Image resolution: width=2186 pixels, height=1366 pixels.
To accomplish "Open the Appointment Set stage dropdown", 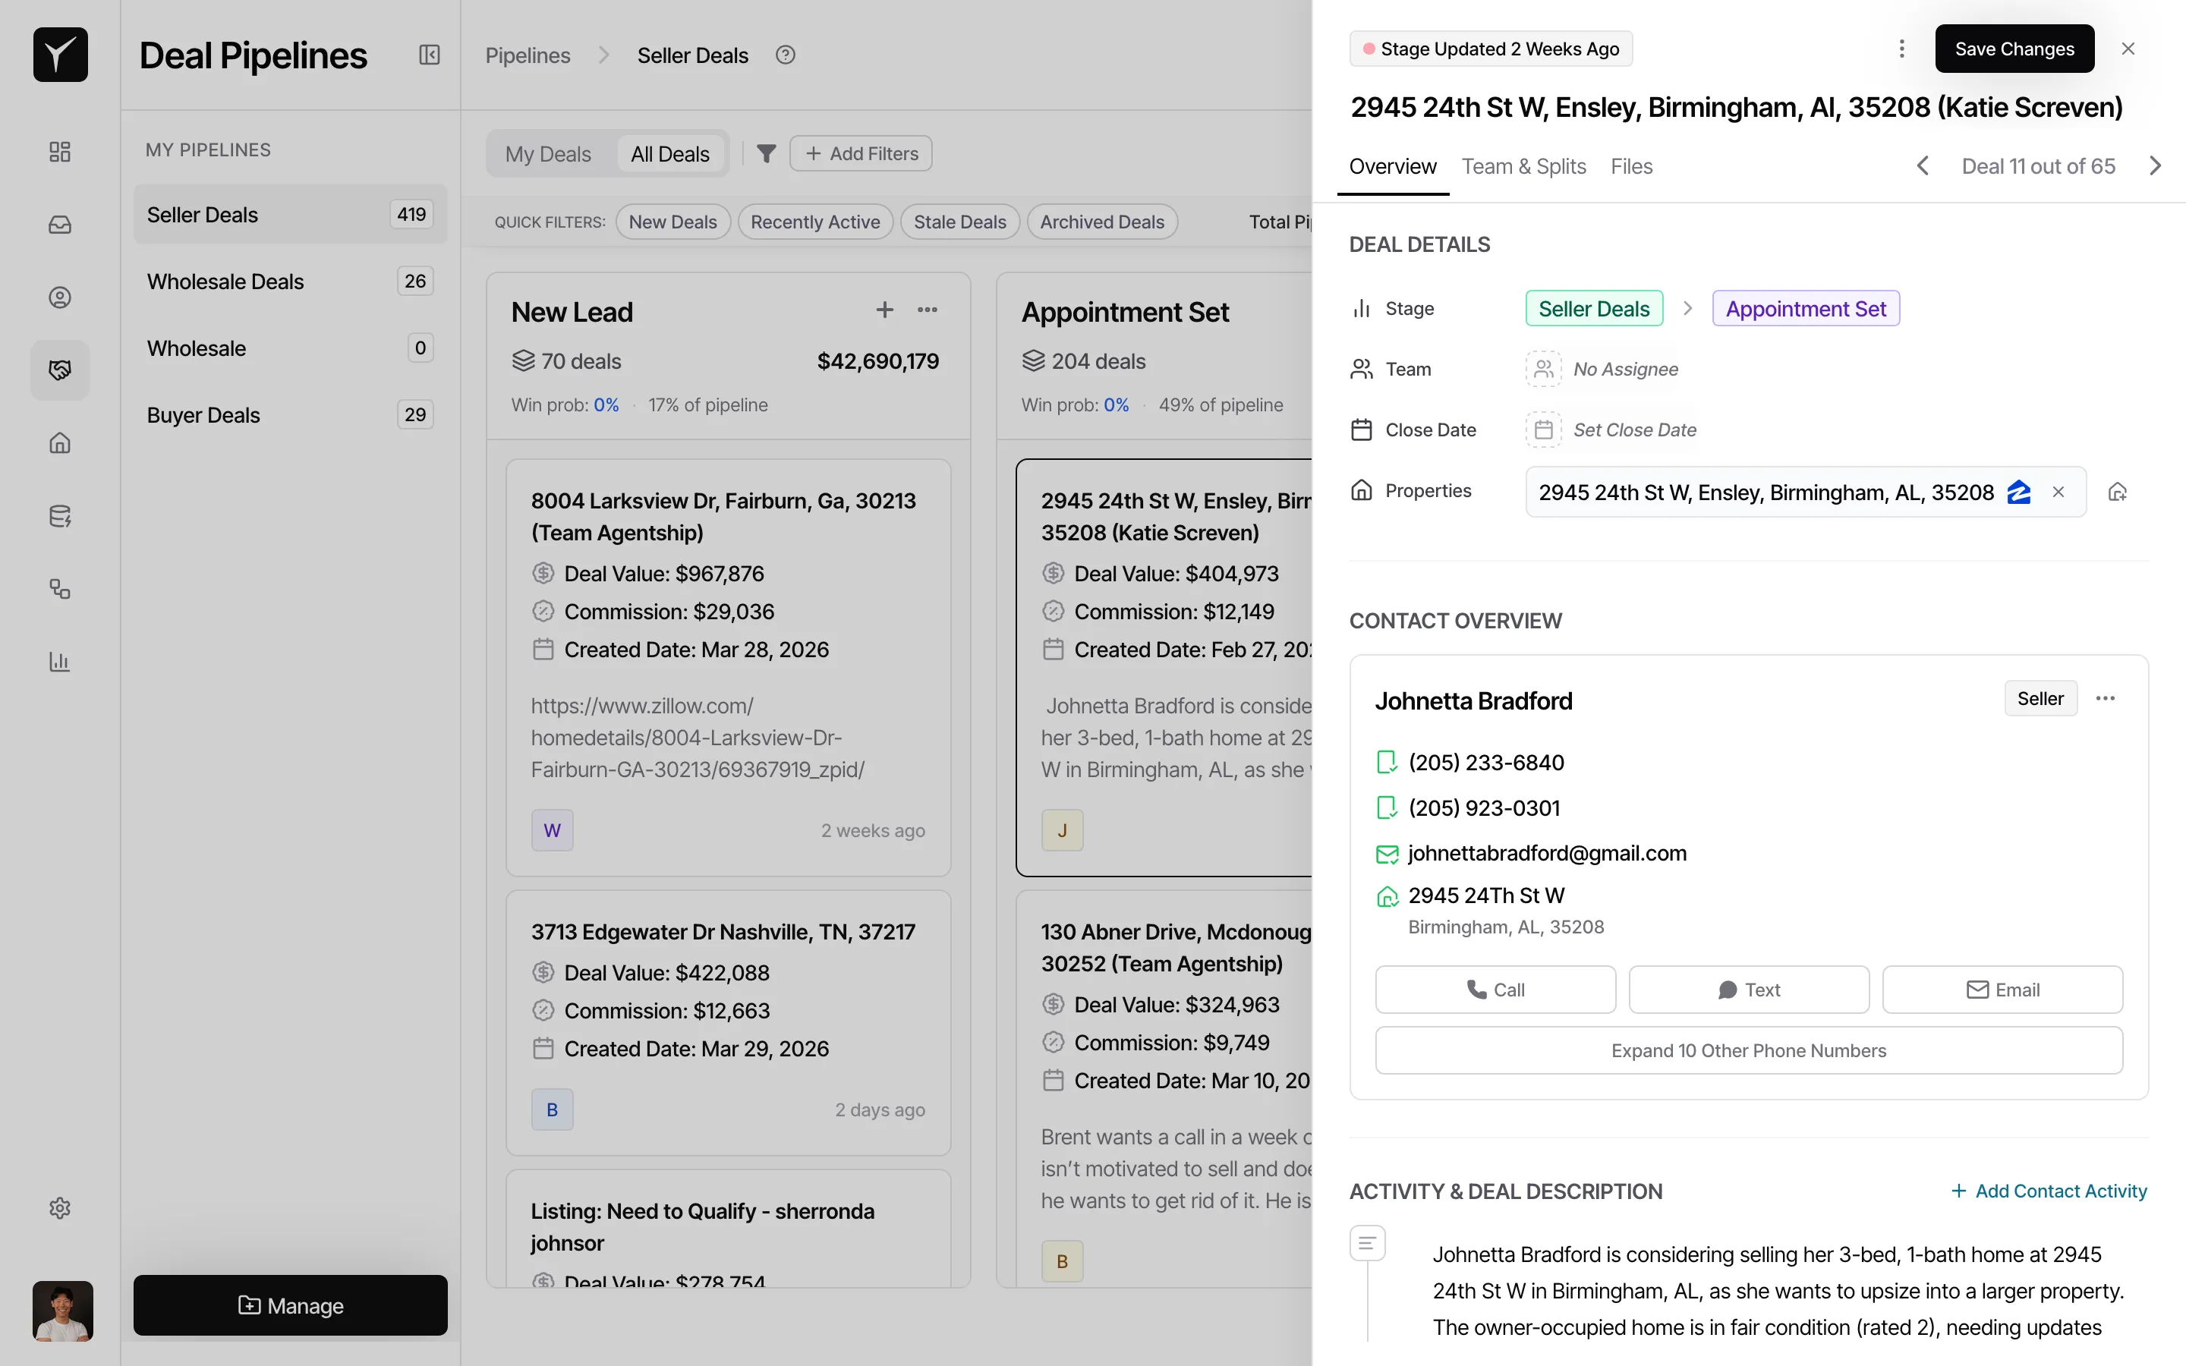I will click(x=1805, y=309).
